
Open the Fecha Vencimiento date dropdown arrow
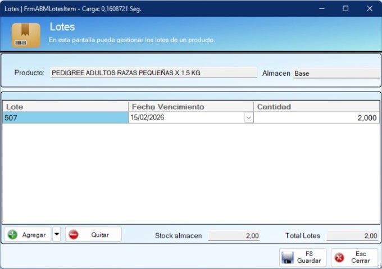click(x=248, y=118)
